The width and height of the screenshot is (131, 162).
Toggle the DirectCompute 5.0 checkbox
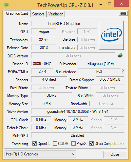(x=91, y=144)
